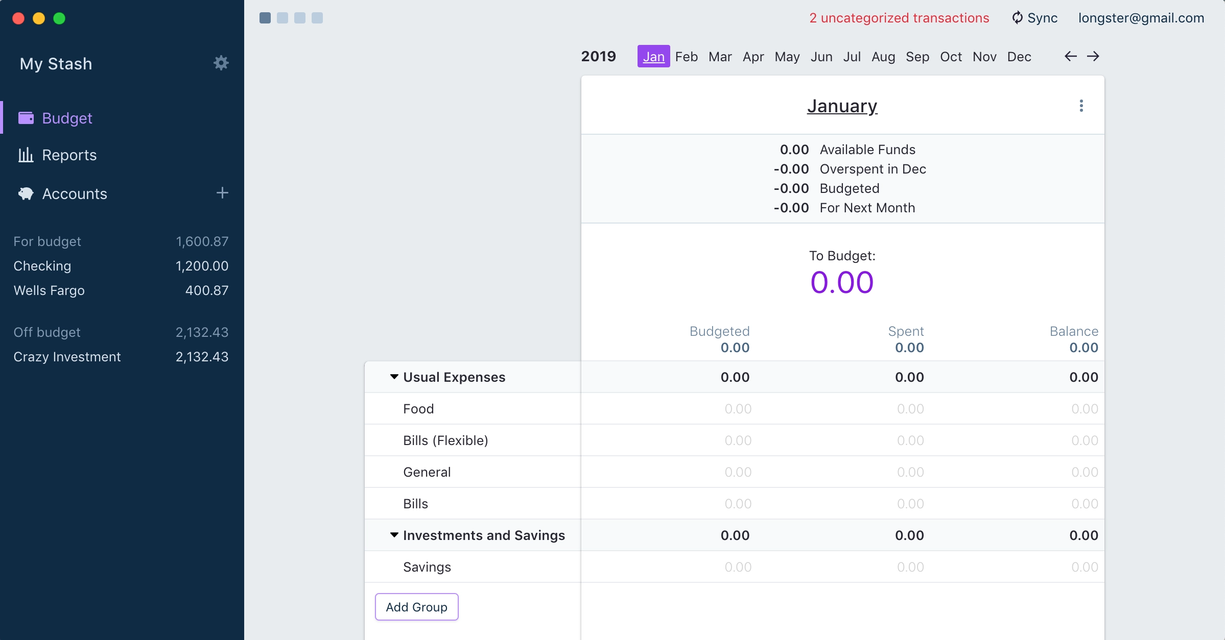This screenshot has width=1225, height=640.
Task: Open the January three-dot options menu
Action: [1081, 106]
